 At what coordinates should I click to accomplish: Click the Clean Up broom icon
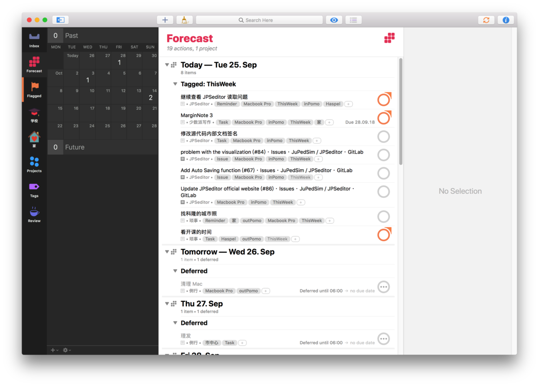184,20
